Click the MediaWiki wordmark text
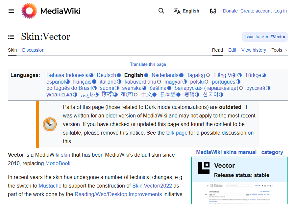The height and width of the screenshot is (204, 296). click(x=61, y=11)
